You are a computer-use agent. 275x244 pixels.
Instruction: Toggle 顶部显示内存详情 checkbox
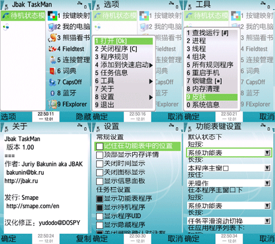100,155
